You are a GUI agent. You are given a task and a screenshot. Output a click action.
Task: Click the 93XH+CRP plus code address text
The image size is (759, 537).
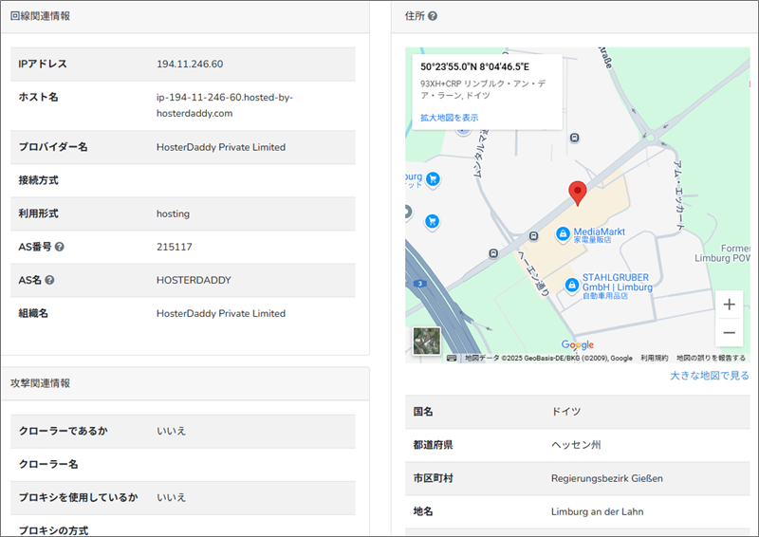click(x=483, y=89)
